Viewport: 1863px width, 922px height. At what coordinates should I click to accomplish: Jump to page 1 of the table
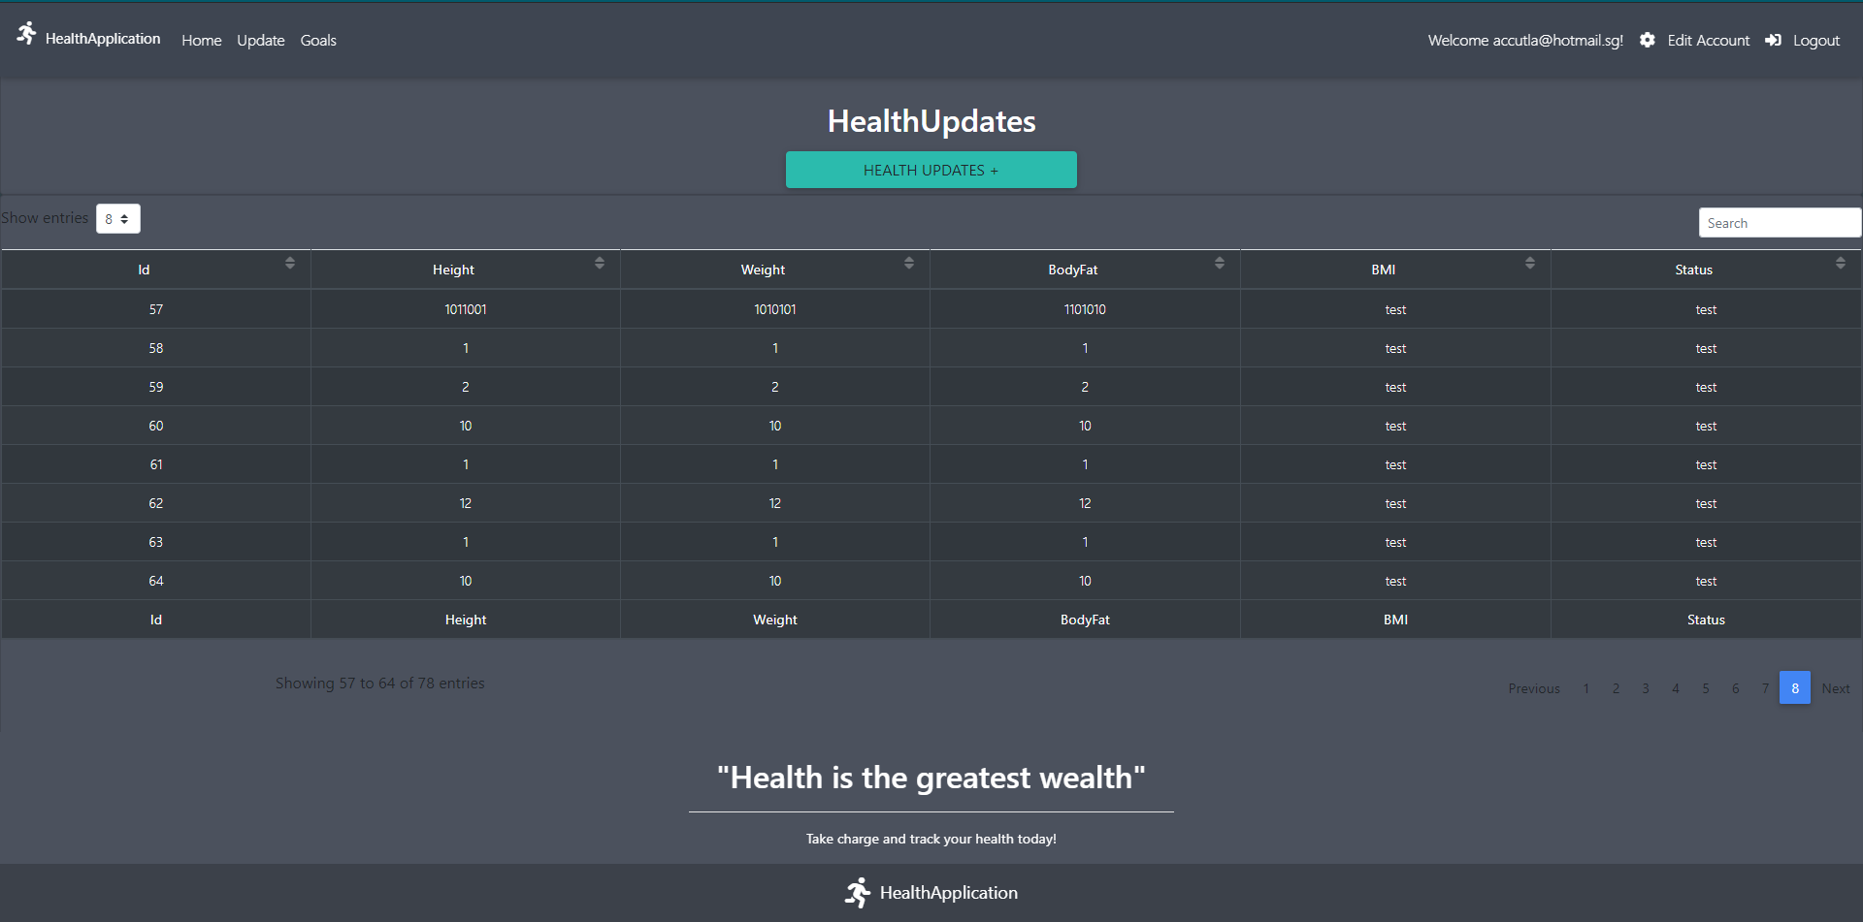click(x=1585, y=687)
